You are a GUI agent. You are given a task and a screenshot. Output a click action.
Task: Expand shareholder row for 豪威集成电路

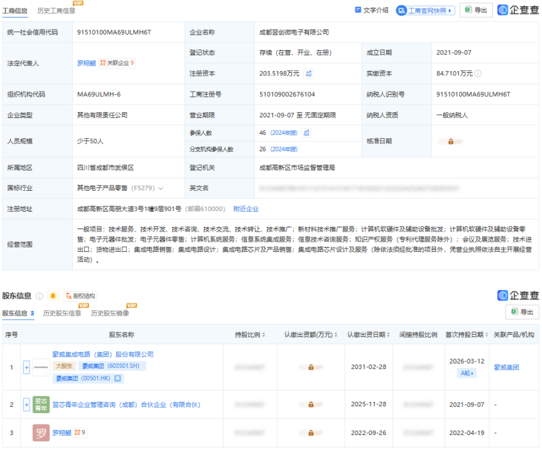coord(26,368)
